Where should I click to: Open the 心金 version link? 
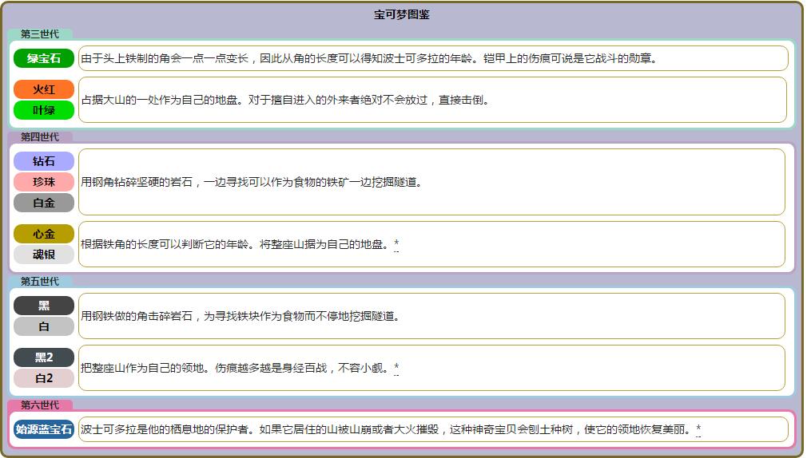click(44, 234)
